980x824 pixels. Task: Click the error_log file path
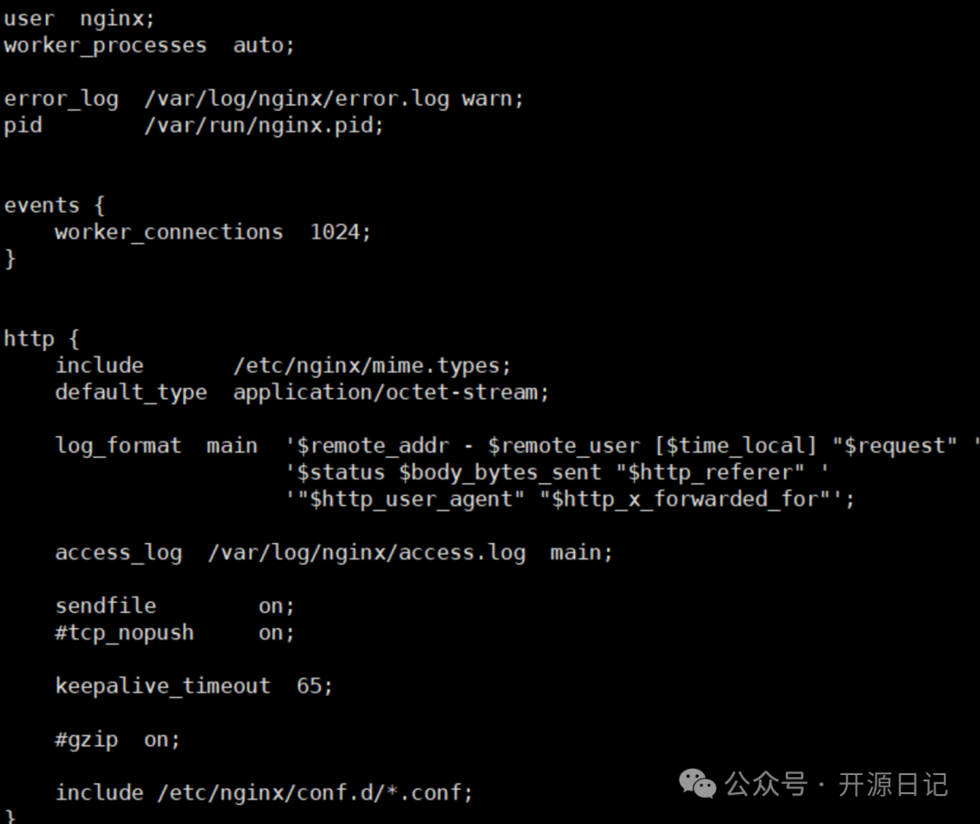pyautogui.click(x=297, y=98)
